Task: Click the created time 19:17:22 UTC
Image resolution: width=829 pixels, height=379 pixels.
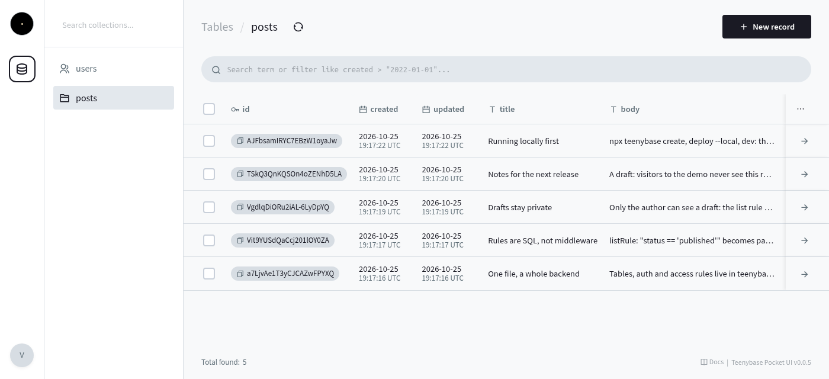Action: (380, 146)
